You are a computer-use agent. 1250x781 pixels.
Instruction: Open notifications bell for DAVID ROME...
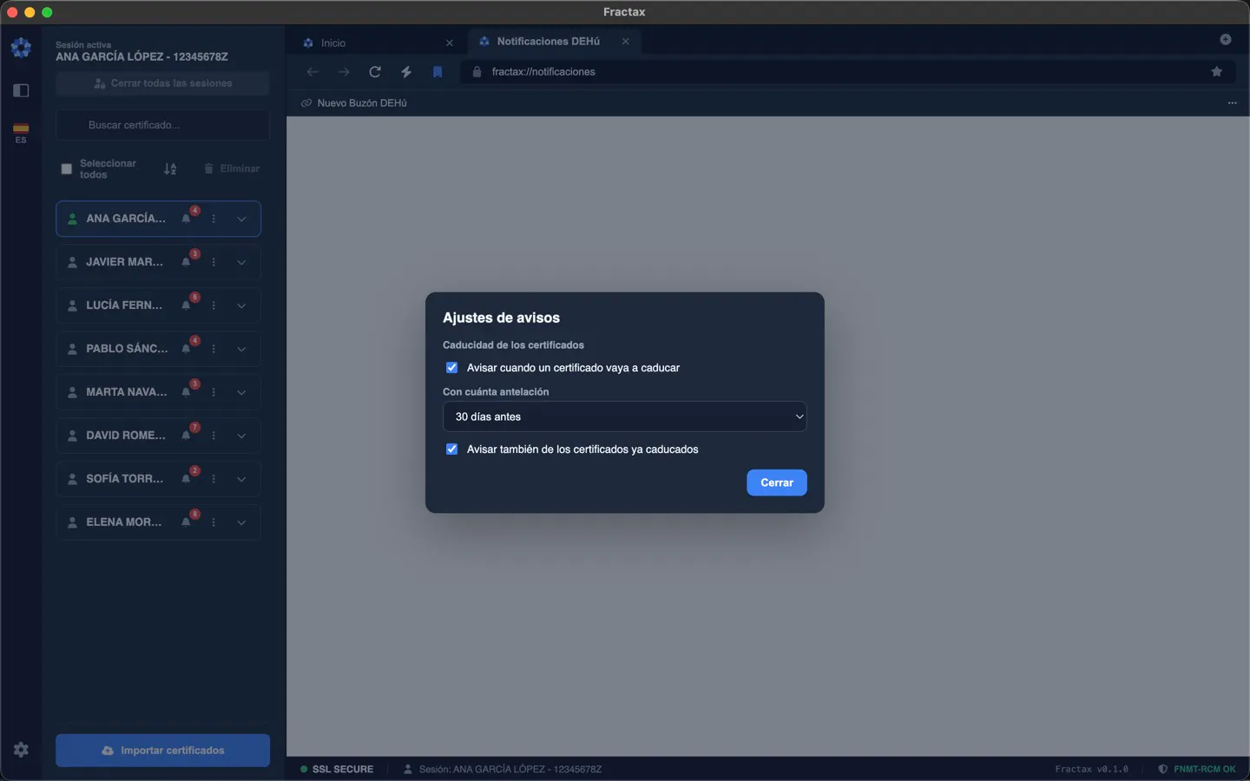click(x=187, y=435)
